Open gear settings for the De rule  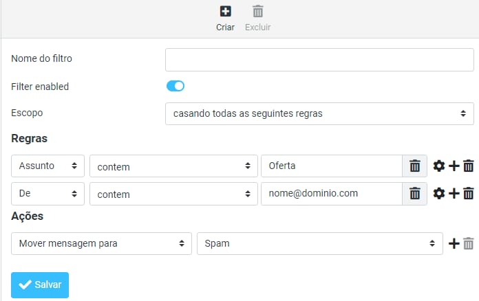439,194
